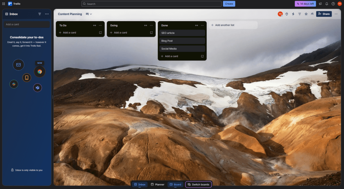Image resolution: width=344 pixels, height=189 pixels.
Task: Open the board menu ellipsis
Action: click(x=336, y=14)
